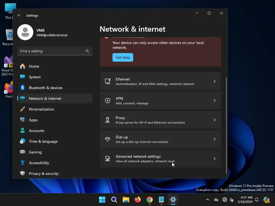This screenshot has height=206, width=275.
Task: Click the muted volume tray icon
Action: 231,200
